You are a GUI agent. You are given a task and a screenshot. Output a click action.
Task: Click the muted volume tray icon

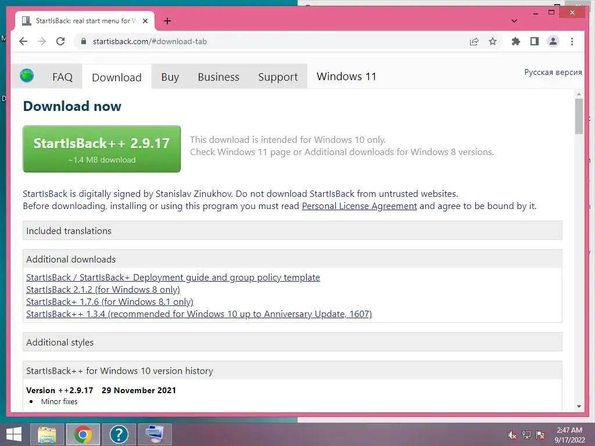click(x=512, y=435)
